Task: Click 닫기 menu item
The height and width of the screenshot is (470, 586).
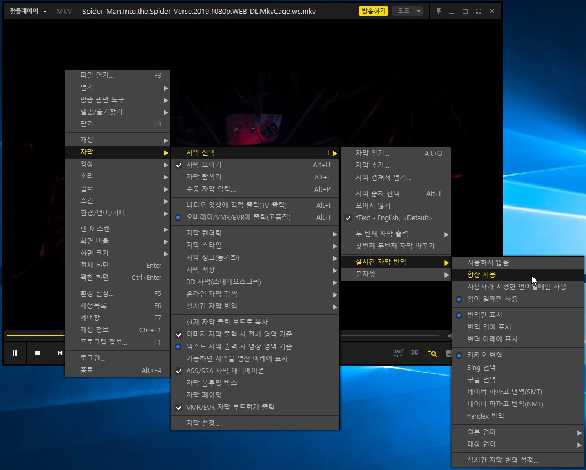Action: (x=118, y=124)
